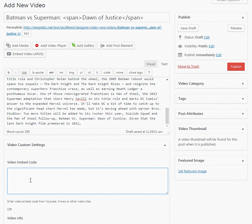Screen dimensions: 252x224
Task: Click the green leaf Add Gallery icon
Action: tap(74, 45)
